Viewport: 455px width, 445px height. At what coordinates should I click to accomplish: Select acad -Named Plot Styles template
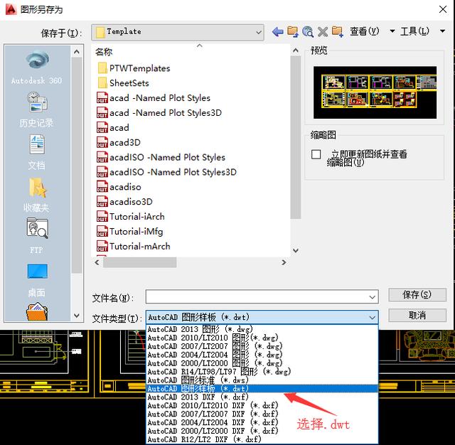pyautogui.click(x=154, y=98)
